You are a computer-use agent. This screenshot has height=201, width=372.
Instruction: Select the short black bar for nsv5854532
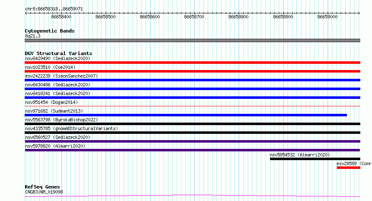pos(315,159)
